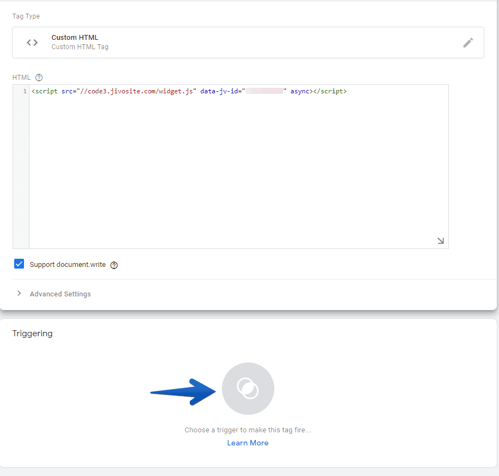The image size is (499, 476).
Task: Click the help icon next to HTML label
Action: pos(39,78)
